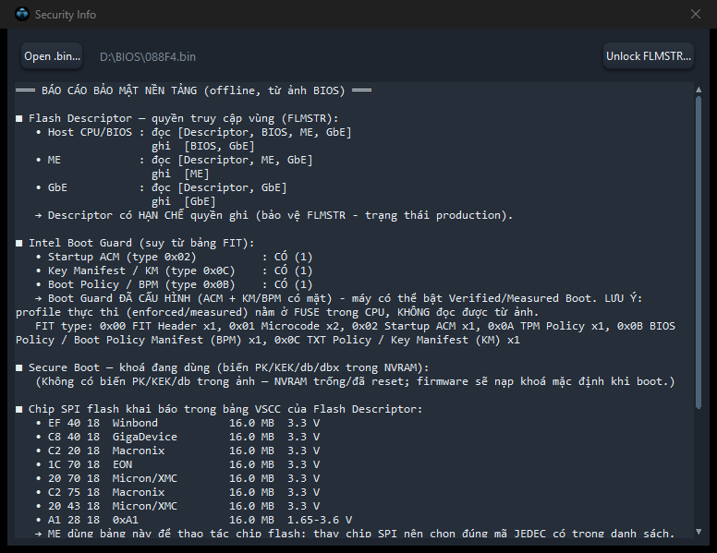Click the vertical scrollbar thumb
The image size is (717, 553).
(x=699, y=252)
